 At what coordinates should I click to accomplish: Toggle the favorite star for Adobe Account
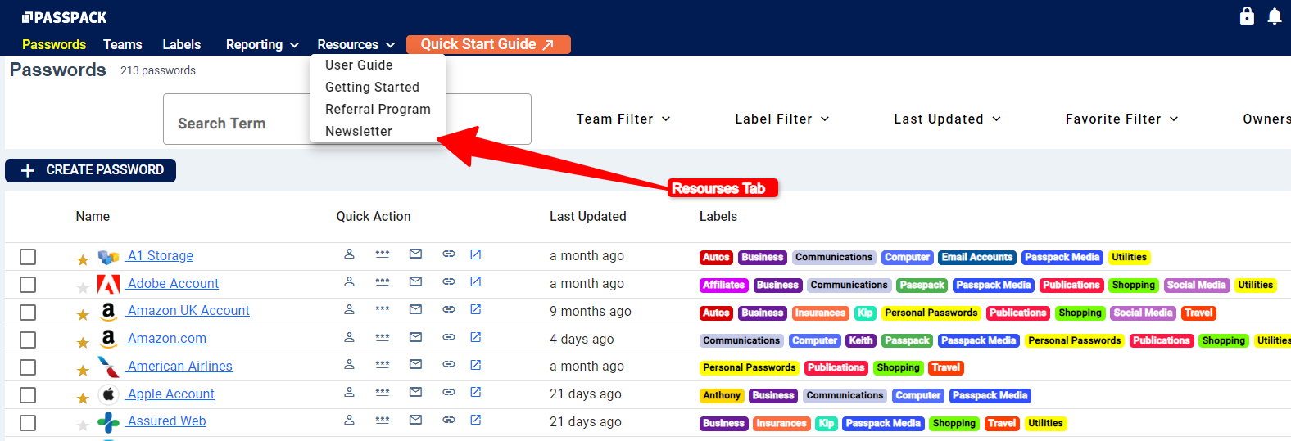point(83,287)
